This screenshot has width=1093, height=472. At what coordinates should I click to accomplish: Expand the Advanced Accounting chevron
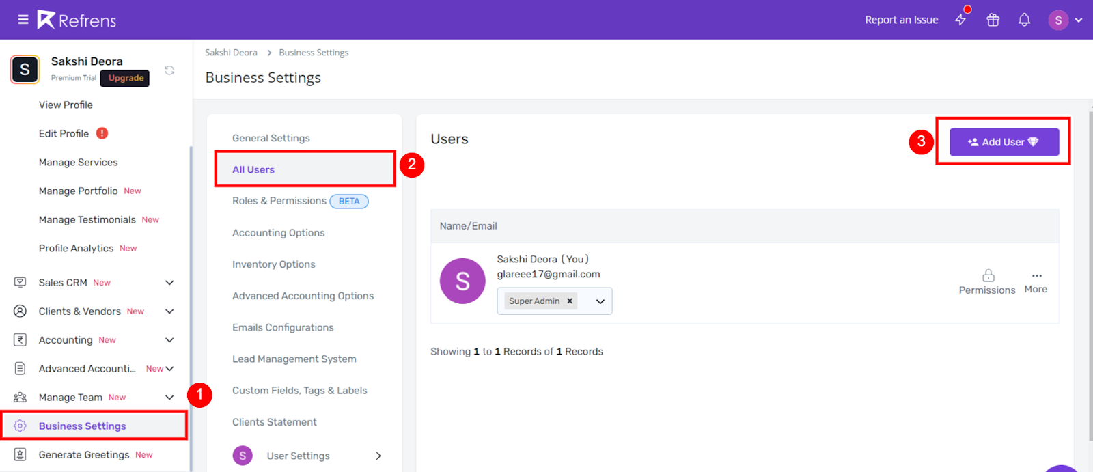169,369
